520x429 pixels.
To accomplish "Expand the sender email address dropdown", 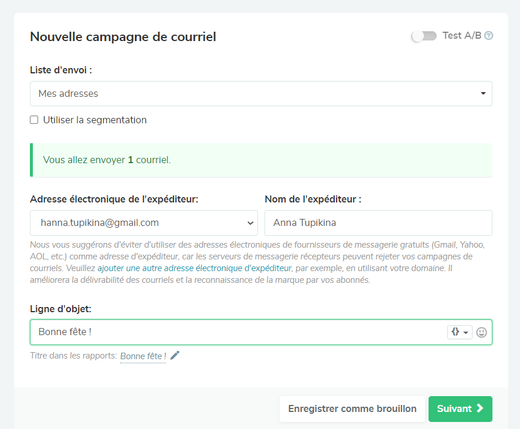I will coord(144,223).
